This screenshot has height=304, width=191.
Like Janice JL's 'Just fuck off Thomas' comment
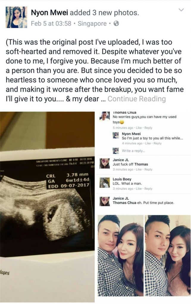[x=139, y=170]
